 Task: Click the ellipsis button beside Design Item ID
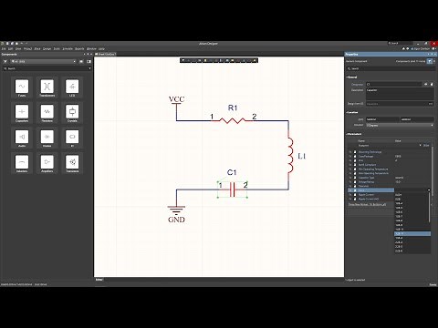click(431, 104)
